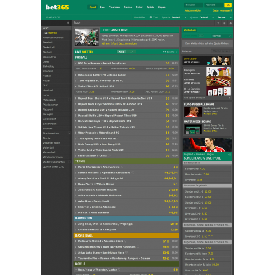275x275 pixels.
Task: Click the statistics bar chart icon
Action: 230,23
